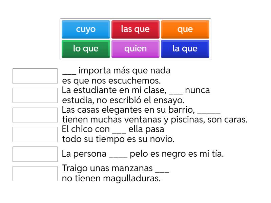Viewport: 271px width, 203px height.
Task: Select the word tile "cuyo"
Action: (x=85, y=29)
